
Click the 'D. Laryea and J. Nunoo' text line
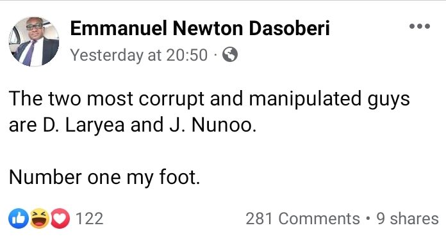click(149, 125)
